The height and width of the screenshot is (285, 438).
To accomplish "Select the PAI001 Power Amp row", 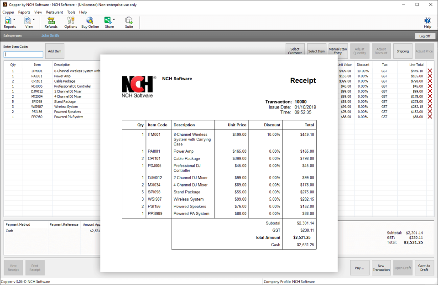I will tap(52, 76).
